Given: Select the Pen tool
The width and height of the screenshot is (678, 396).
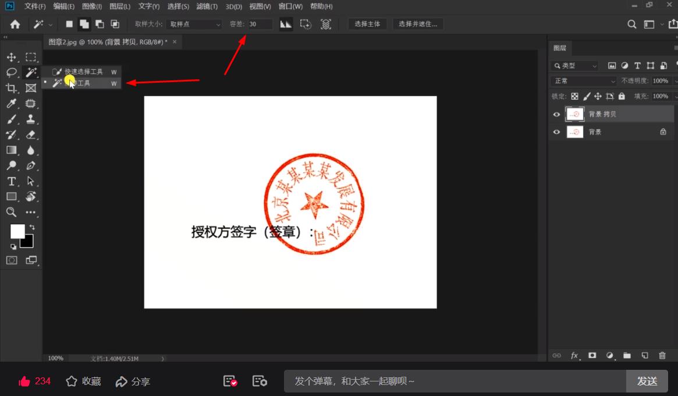Looking at the screenshot, I should 30,165.
